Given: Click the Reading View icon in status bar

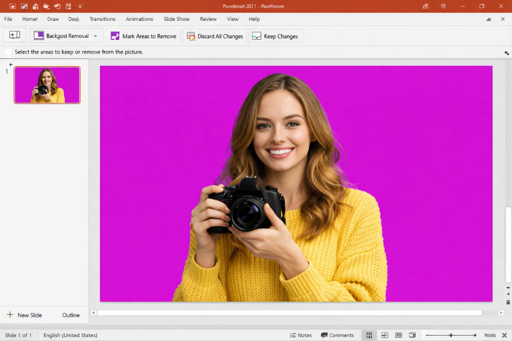Looking at the screenshot, I should (x=398, y=335).
